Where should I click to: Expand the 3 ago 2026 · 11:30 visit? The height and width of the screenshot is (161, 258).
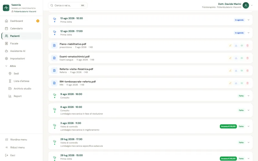tap(248, 126)
